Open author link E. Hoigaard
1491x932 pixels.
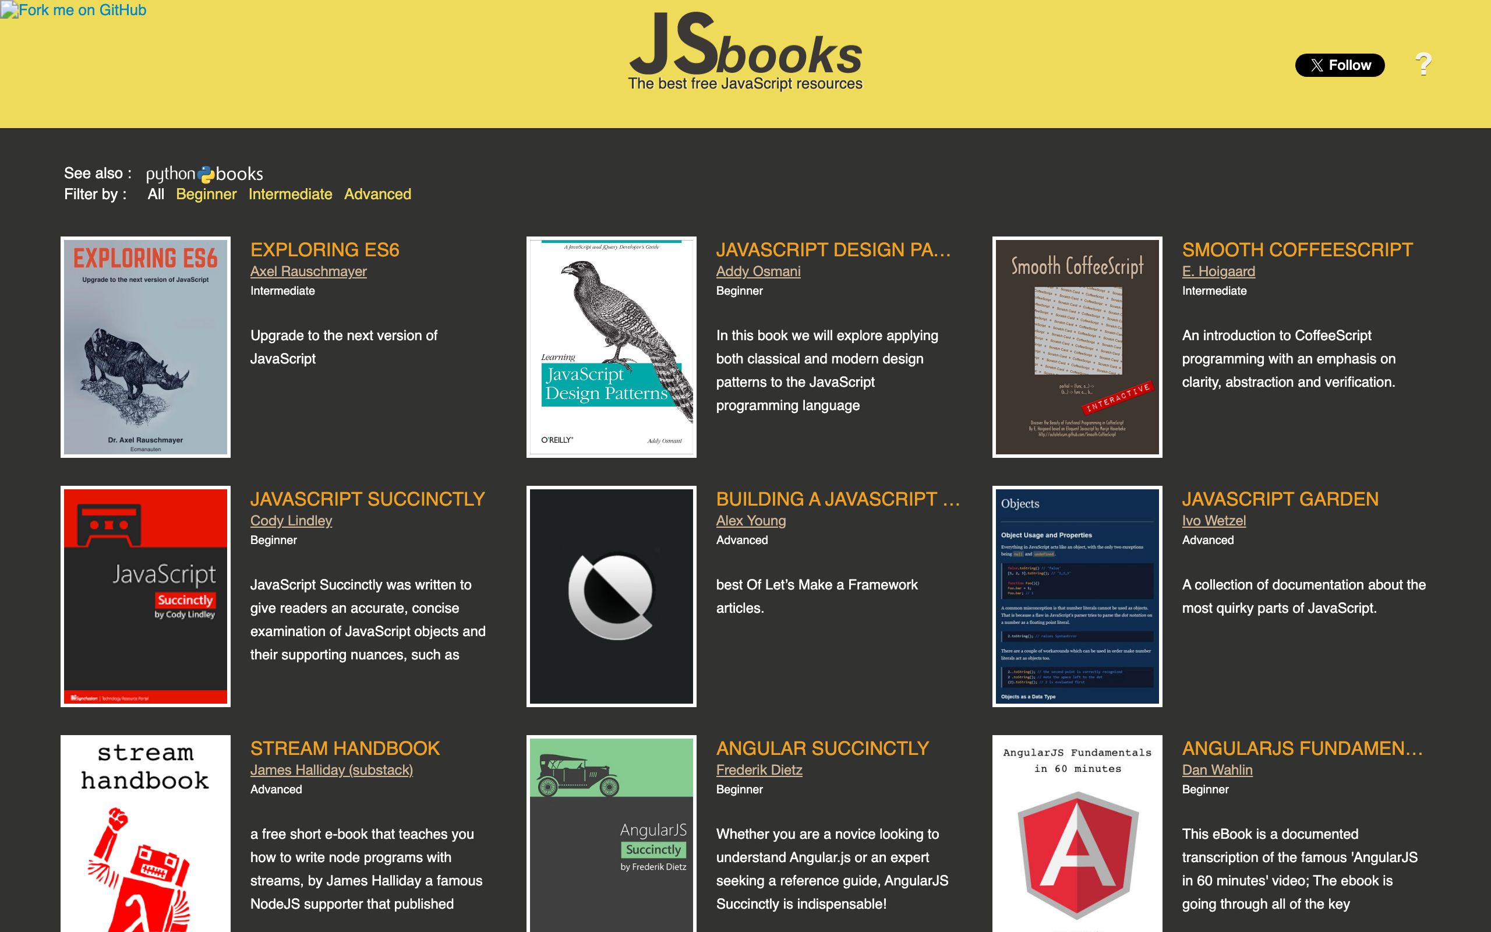click(1218, 271)
